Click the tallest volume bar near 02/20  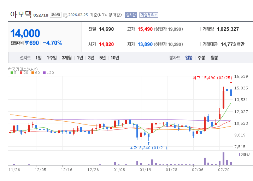click(223, 159)
